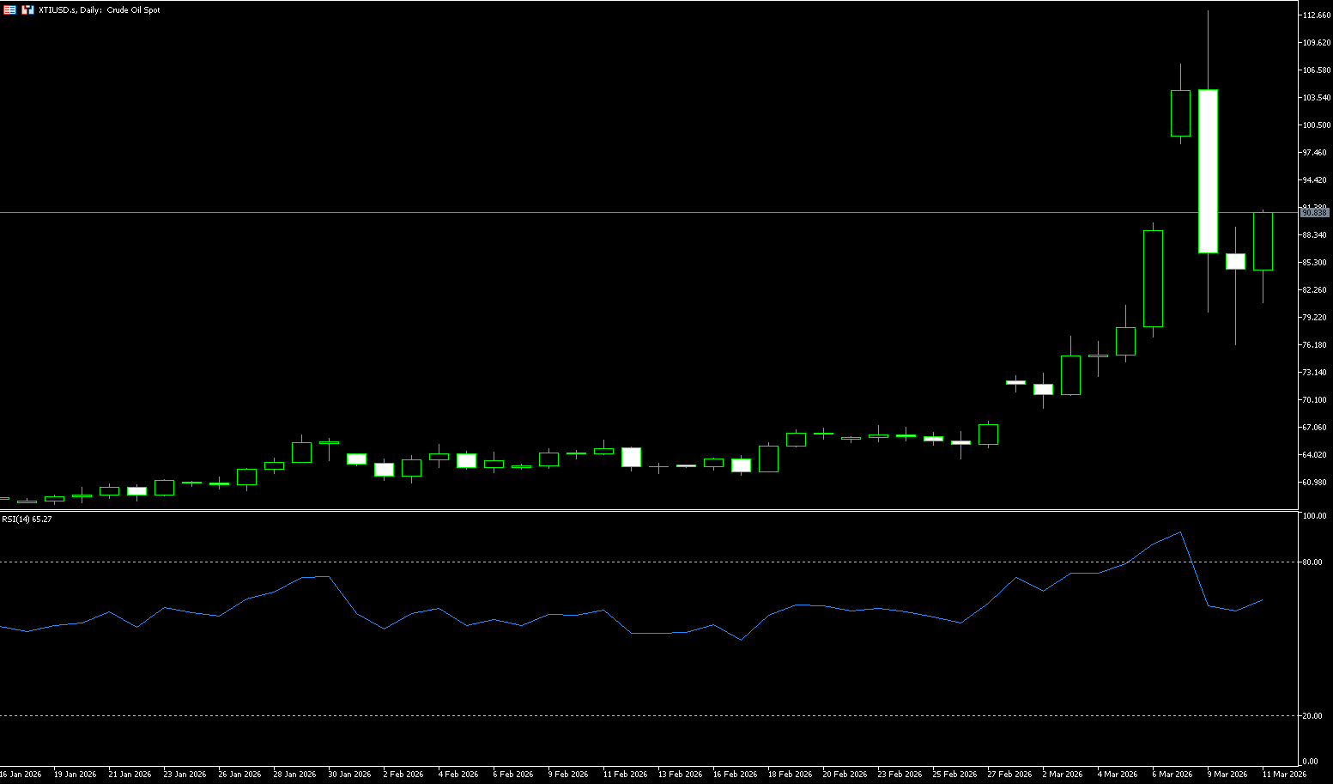Select the last candle on 11 Mar 2026

pos(1263,241)
